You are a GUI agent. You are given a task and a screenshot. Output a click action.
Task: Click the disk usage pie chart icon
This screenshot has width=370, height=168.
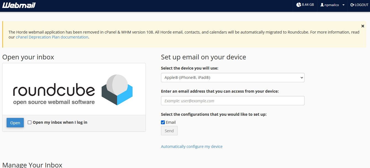pos(298,5)
